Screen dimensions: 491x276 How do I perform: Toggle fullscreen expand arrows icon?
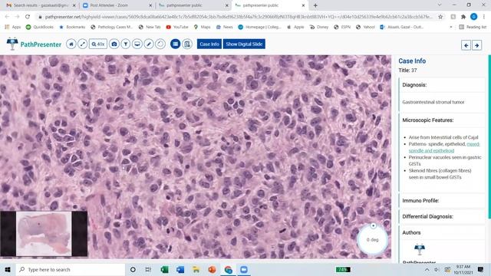[x=82, y=44]
